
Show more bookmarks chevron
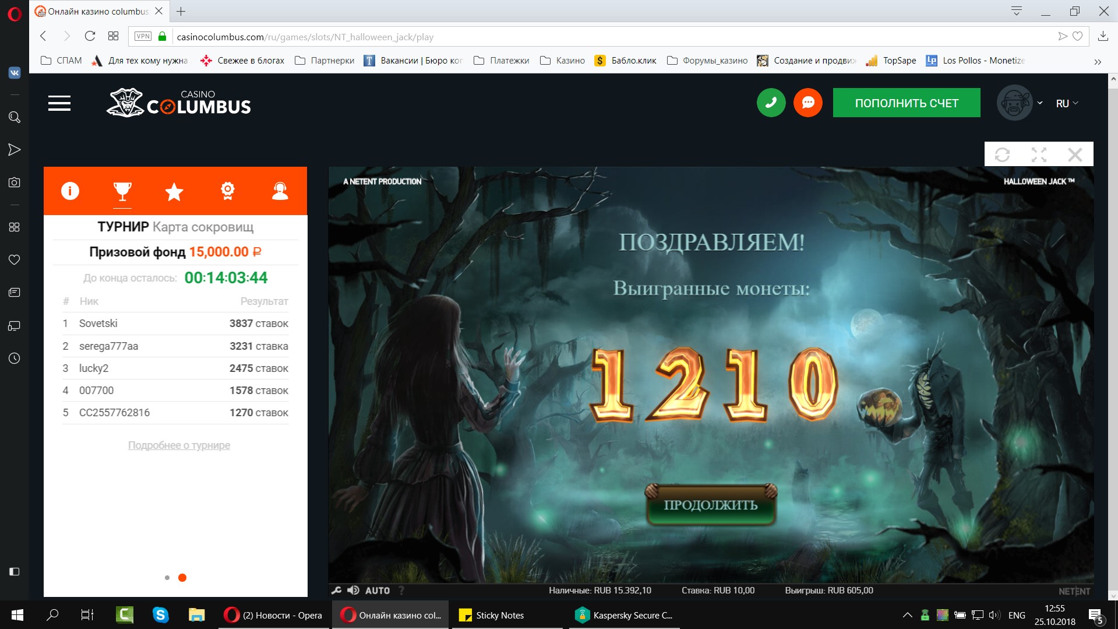point(1098,61)
